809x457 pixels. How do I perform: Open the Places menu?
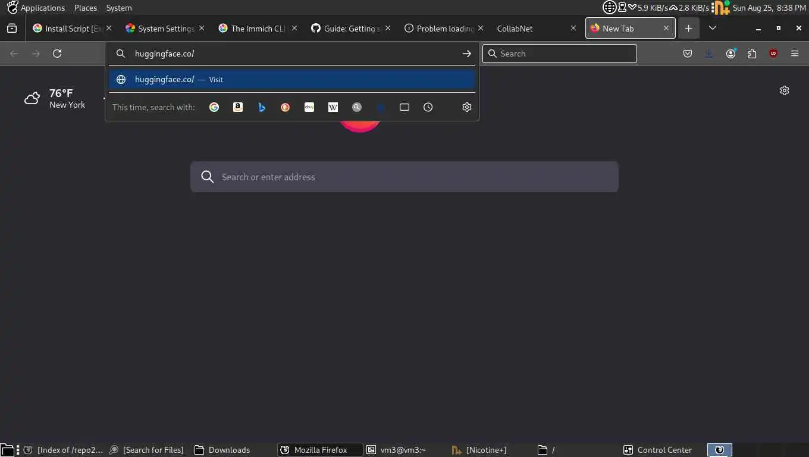86,8
